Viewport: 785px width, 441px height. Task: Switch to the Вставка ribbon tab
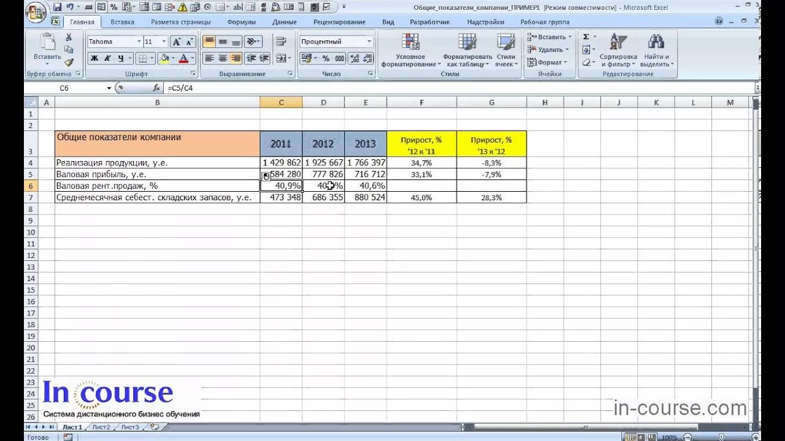pyautogui.click(x=123, y=22)
